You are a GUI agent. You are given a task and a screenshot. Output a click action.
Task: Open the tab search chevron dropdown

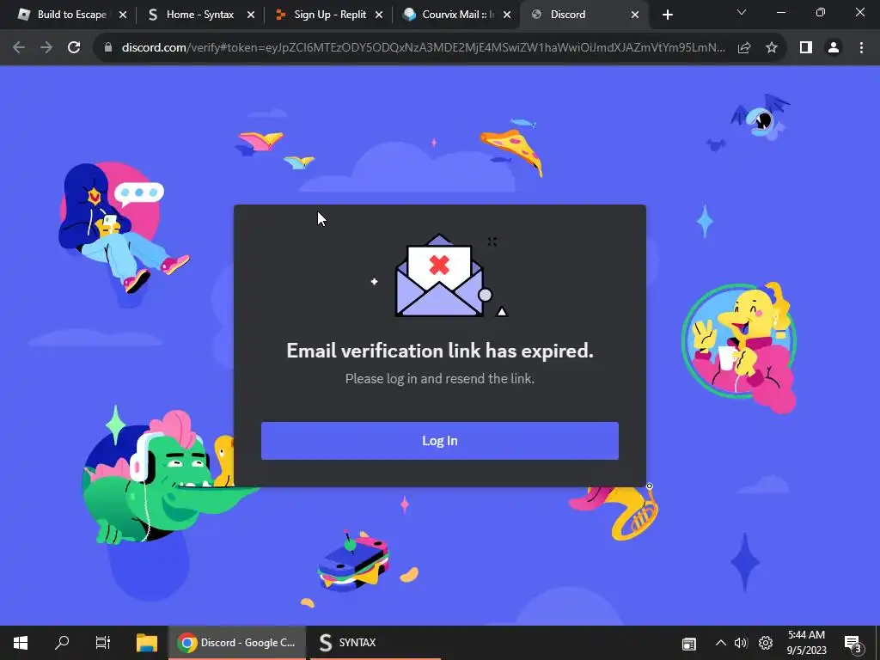click(742, 12)
